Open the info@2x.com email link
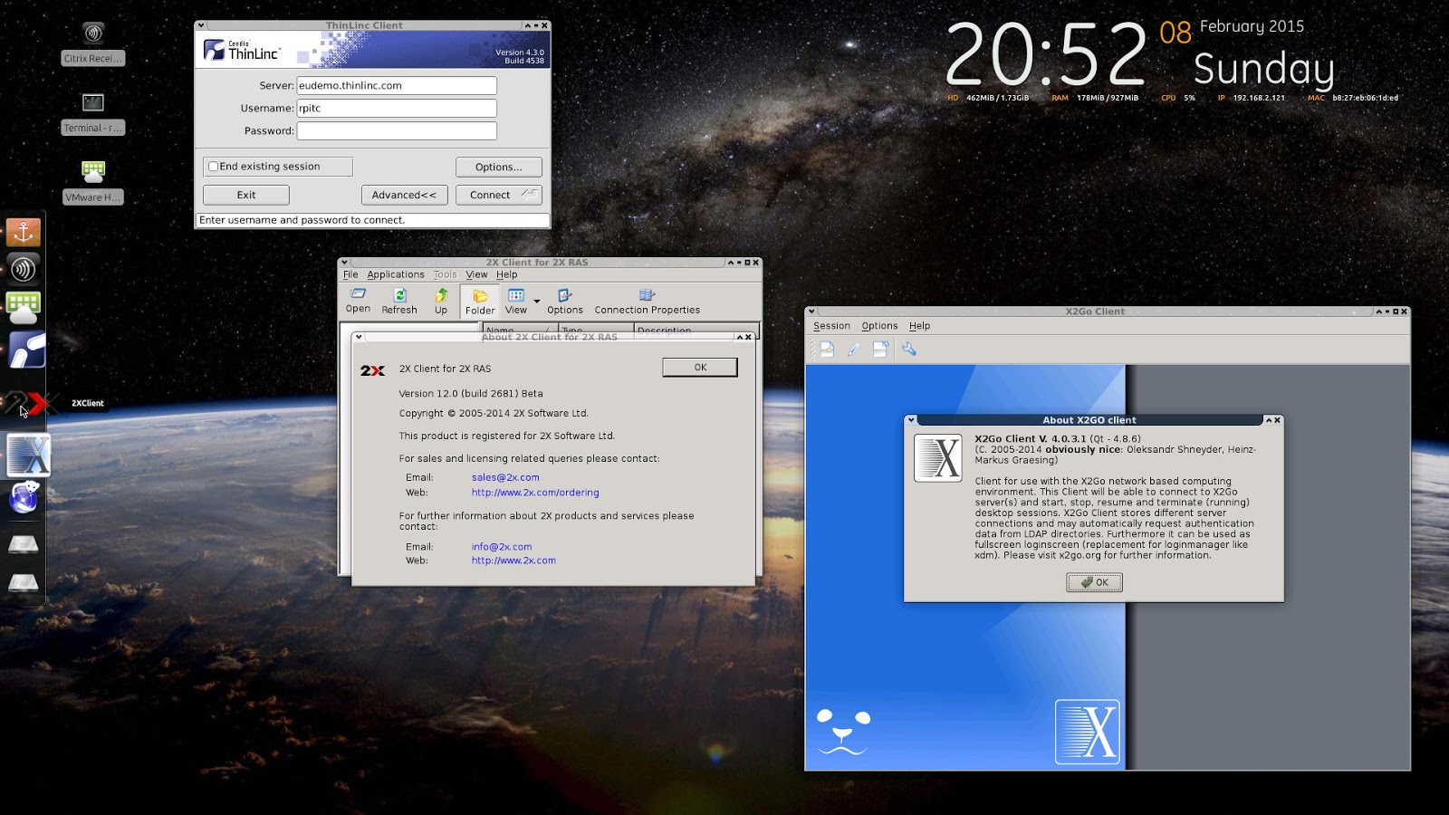 pos(502,547)
